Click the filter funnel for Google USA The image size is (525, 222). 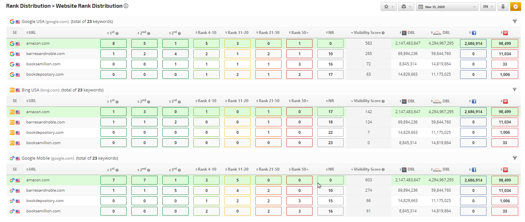[x=515, y=21]
